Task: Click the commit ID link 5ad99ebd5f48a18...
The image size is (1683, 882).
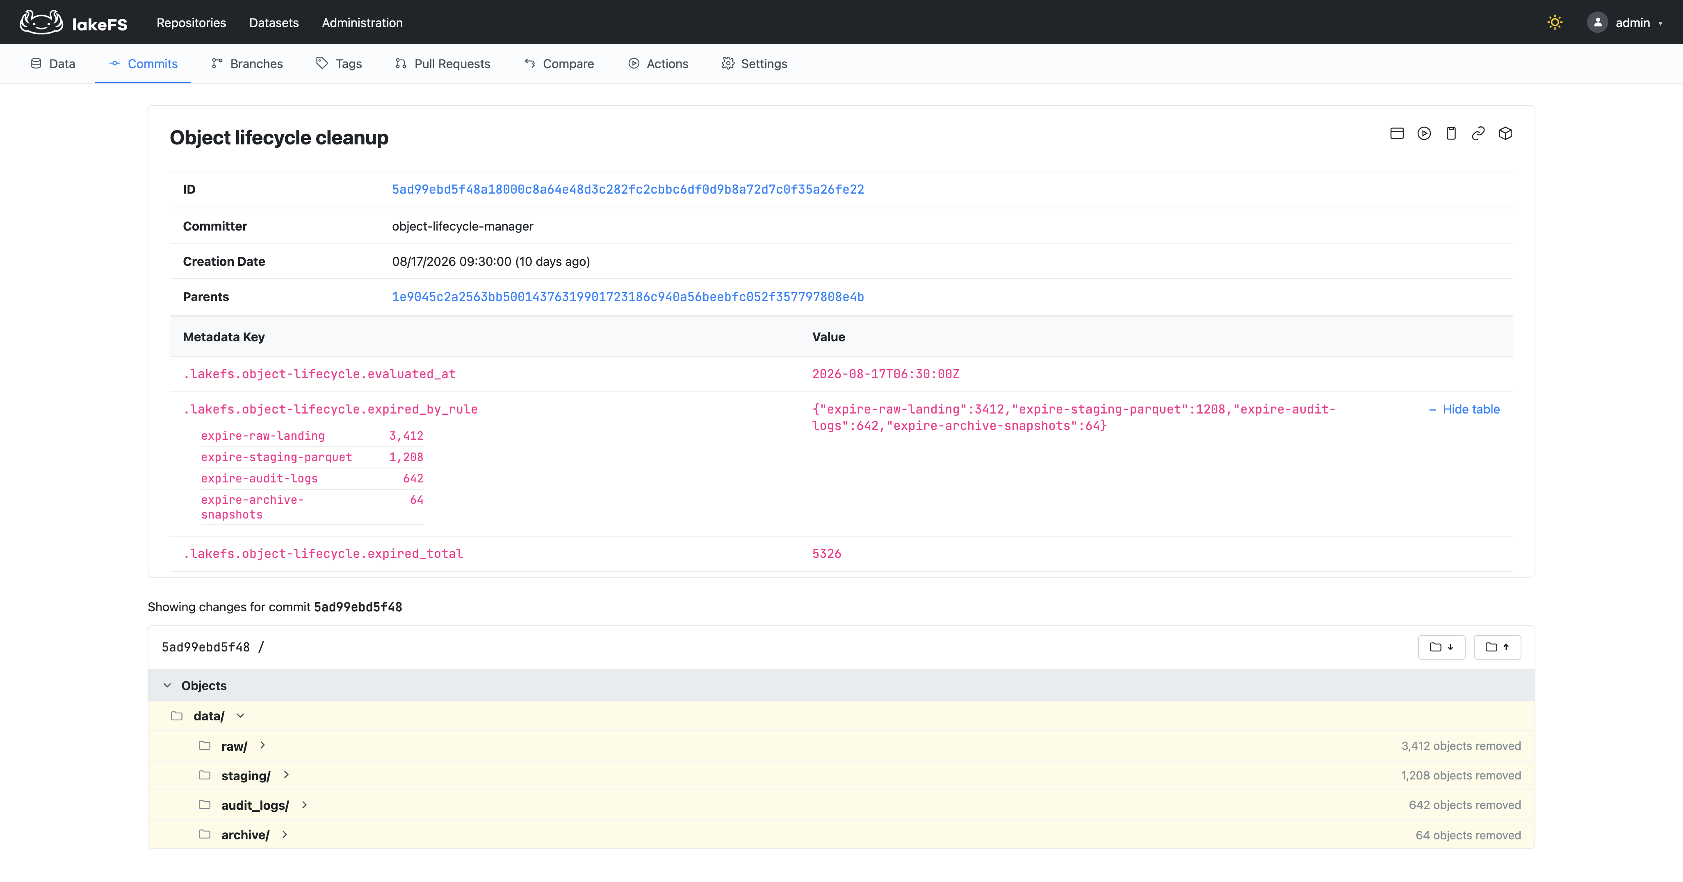Action: (x=628, y=190)
